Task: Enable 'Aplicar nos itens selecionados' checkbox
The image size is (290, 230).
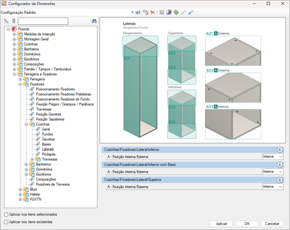Action: pyautogui.click(x=6, y=214)
